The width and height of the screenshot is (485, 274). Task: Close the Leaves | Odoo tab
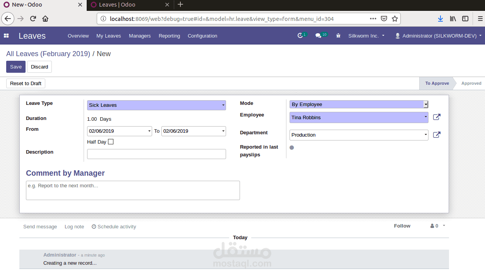click(167, 5)
